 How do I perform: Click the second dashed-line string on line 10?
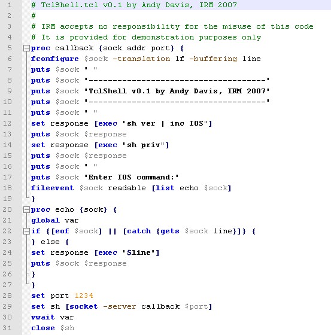pyautogui.click(x=177, y=102)
